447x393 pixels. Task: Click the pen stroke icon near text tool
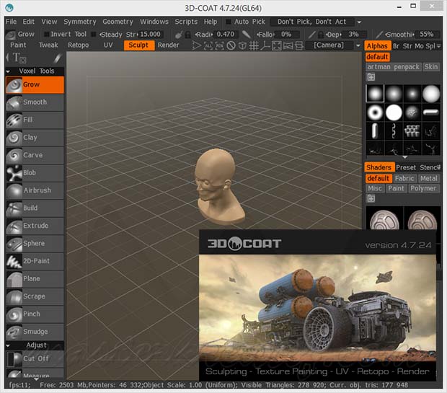(x=57, y=58)
